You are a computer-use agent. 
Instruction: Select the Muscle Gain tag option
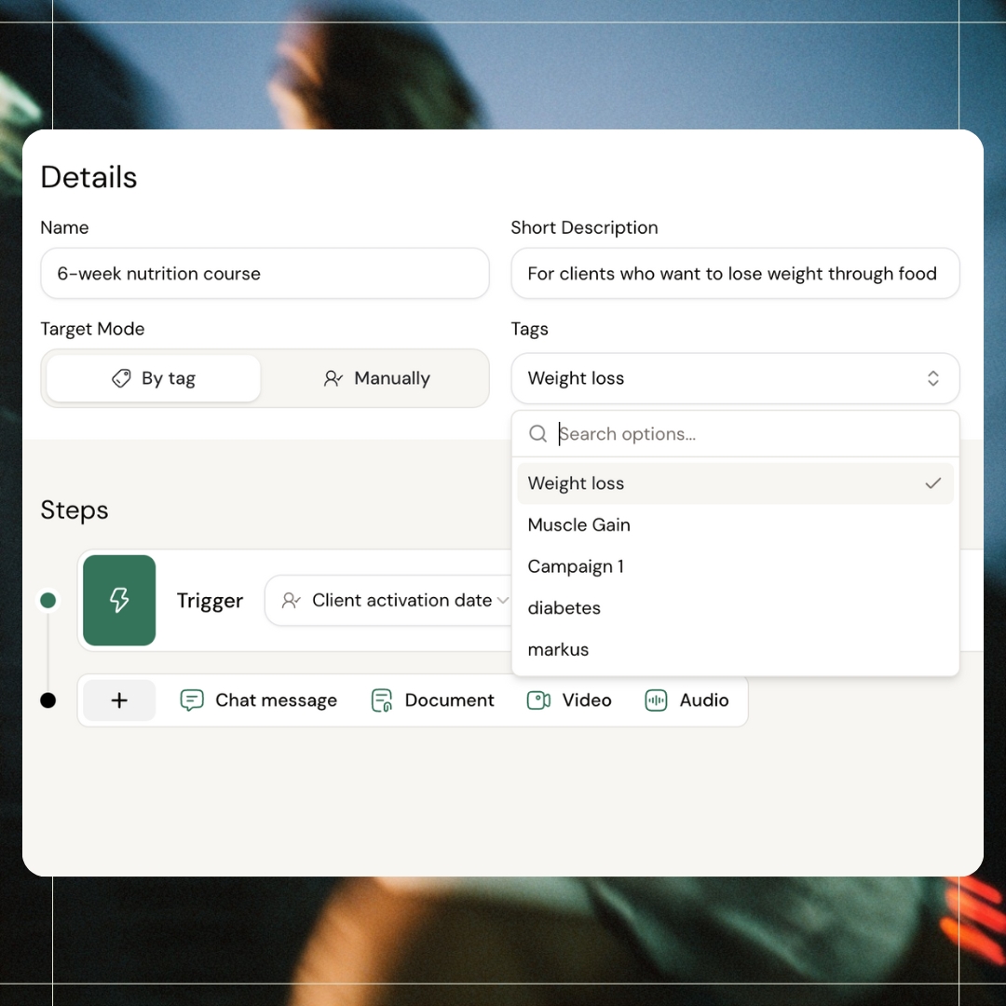pyautogui.click(x=579, y=525)
